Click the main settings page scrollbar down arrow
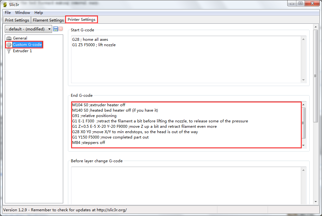 coord(316,202)
